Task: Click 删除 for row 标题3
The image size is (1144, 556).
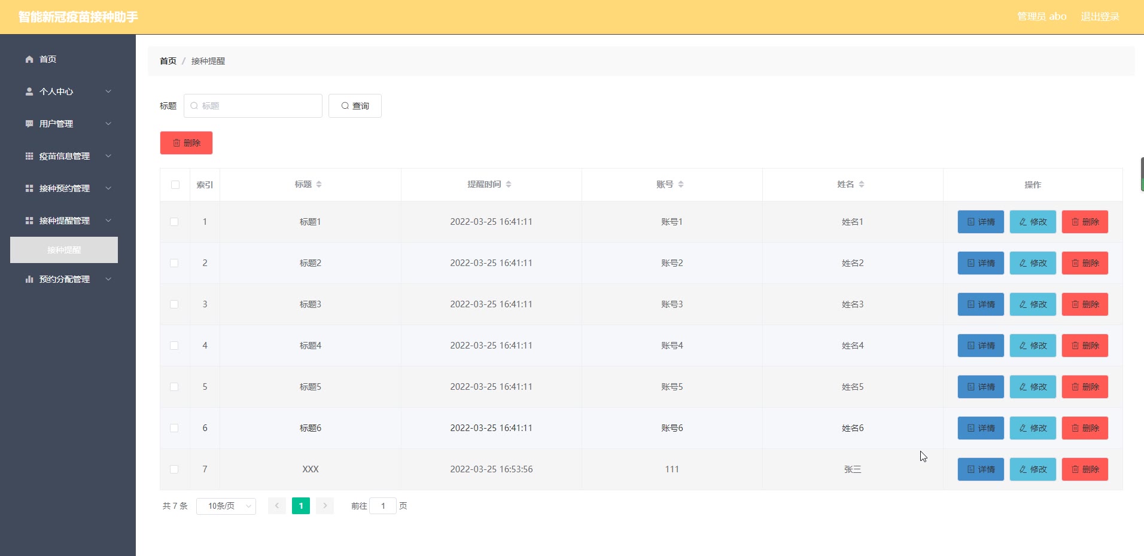Action: point(1085,304)
